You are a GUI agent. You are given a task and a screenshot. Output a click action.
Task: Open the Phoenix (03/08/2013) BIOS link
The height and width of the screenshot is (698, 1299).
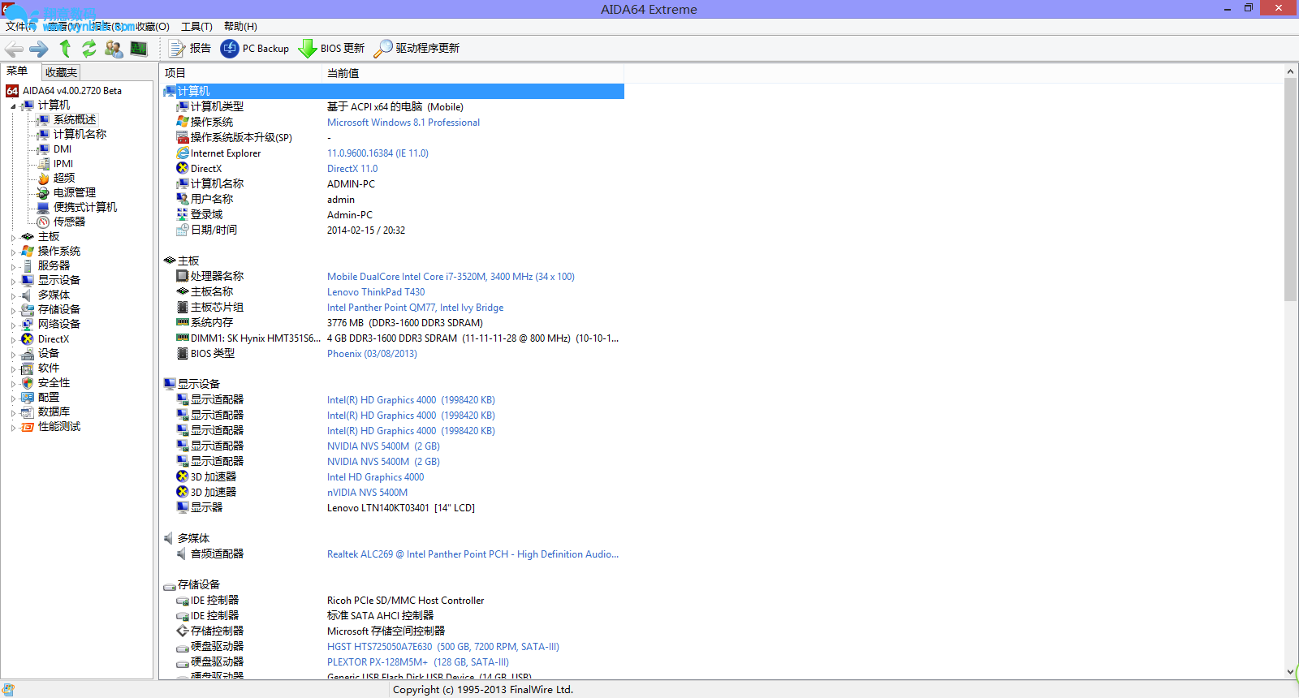point(372,354)
